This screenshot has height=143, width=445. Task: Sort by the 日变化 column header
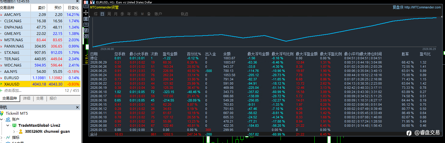[x=73, y=8]
